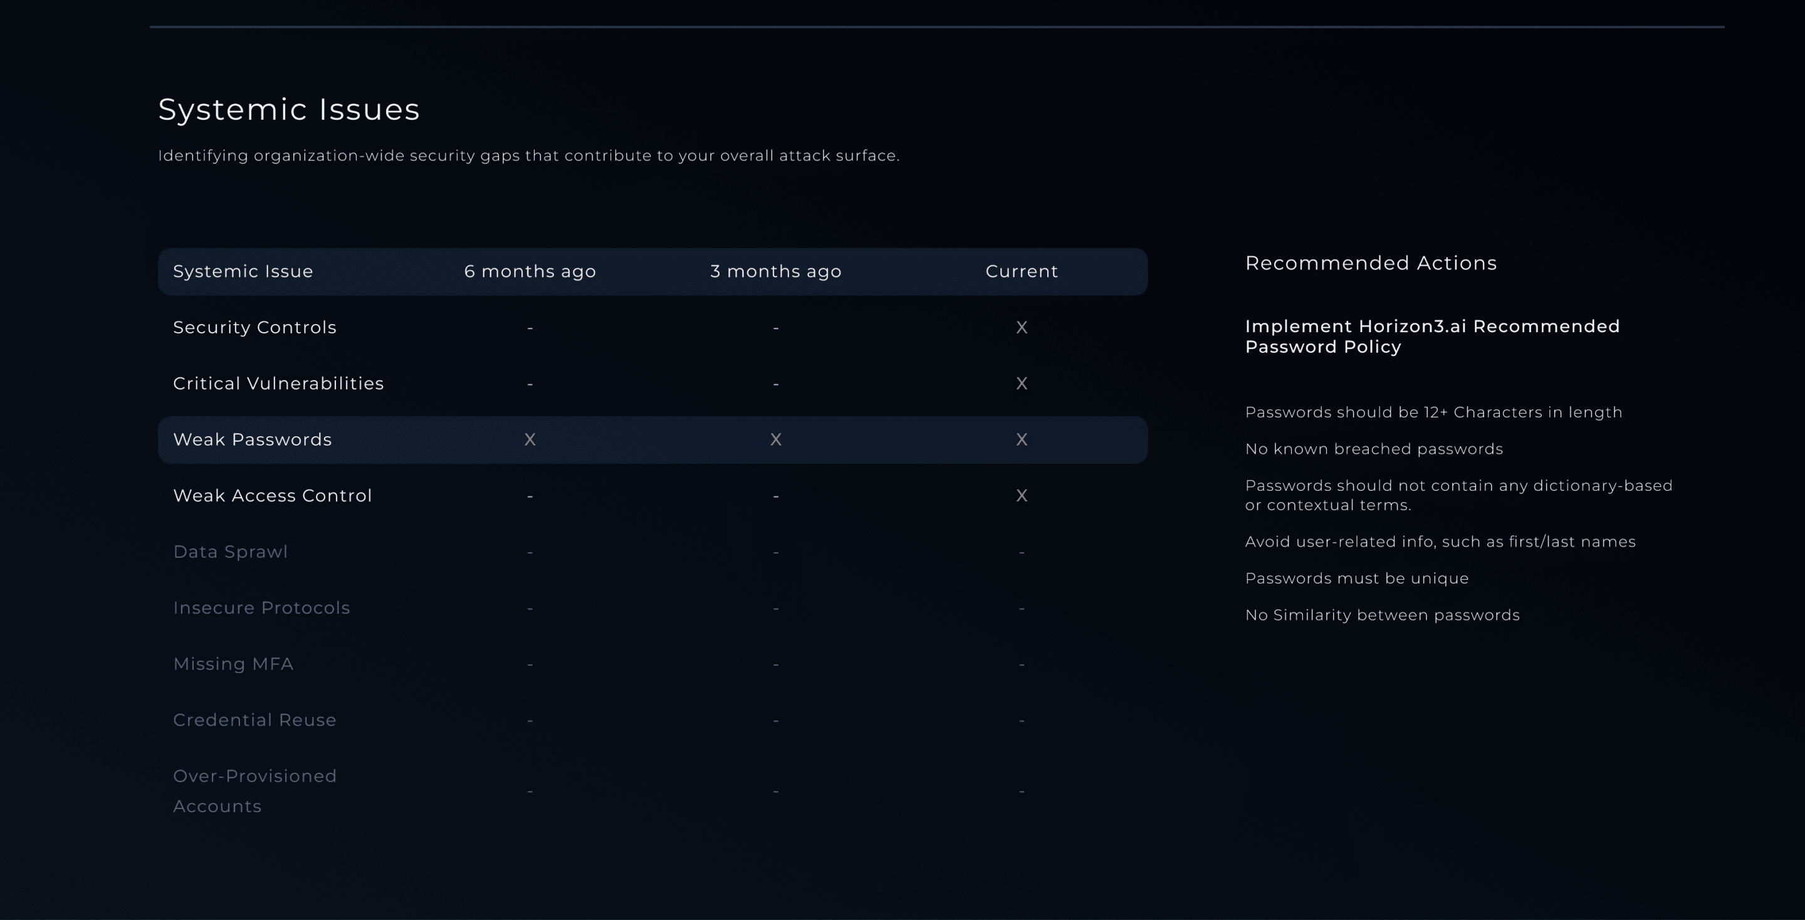Screen dimensions: 1805x920
Task: Click the Systemic Issue column header
Action: tap(243, 271)
